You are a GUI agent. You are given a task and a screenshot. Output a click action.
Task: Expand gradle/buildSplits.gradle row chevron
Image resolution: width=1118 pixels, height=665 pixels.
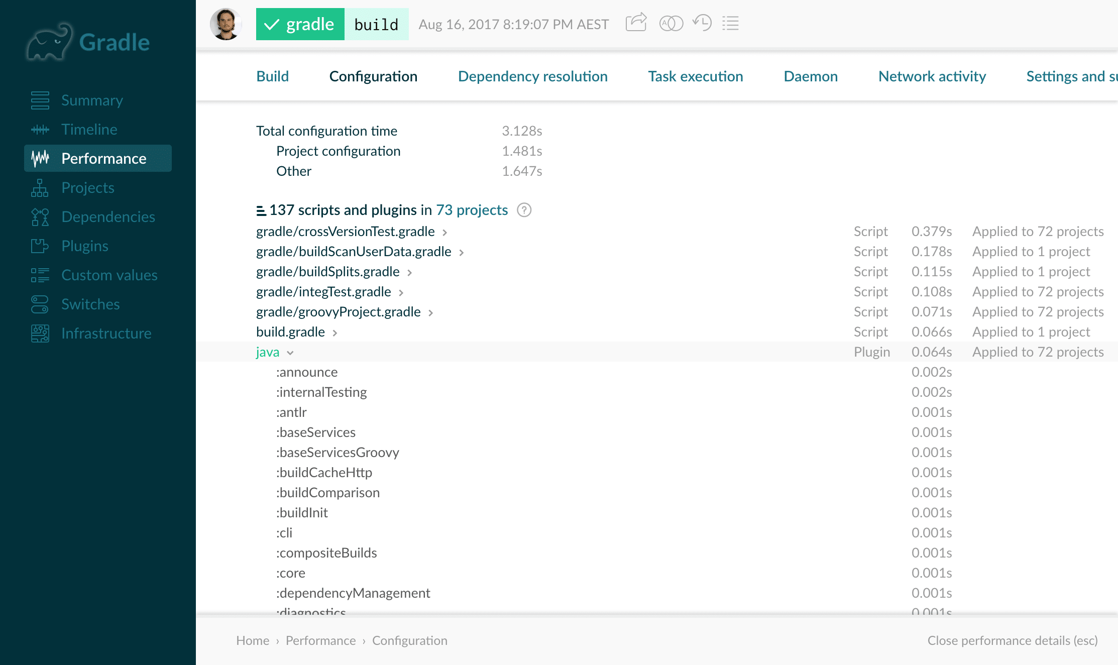click(409, 272)
